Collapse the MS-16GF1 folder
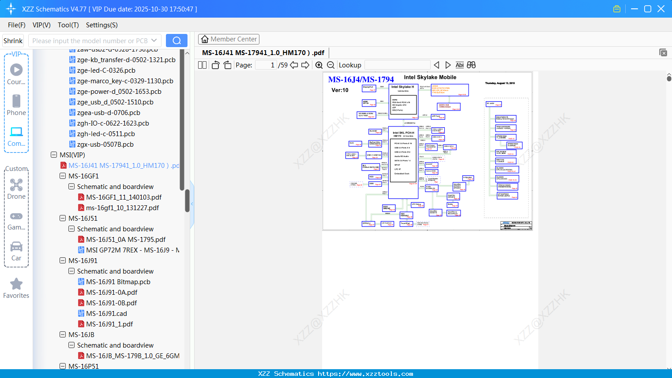The height and width of the screenshot is (378, 672). click(x=63, y=176)
